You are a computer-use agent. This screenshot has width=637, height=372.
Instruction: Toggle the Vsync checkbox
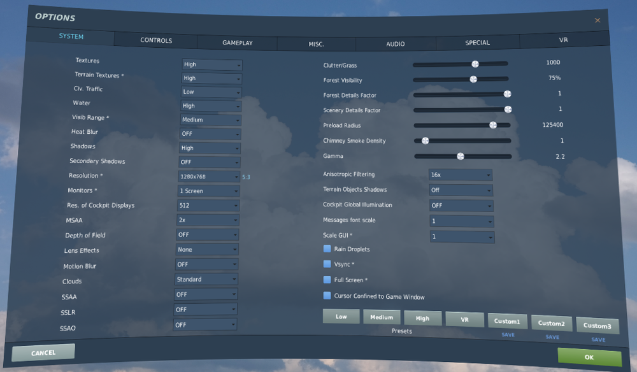327,264
